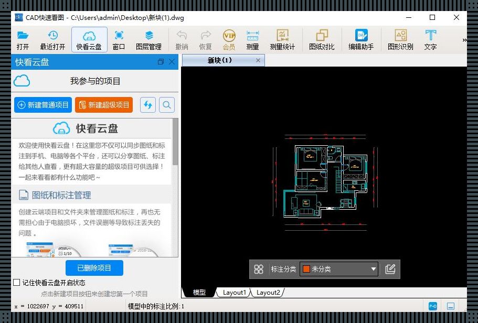
Task: Select the 文字 text tool
Action: click(x=430, y=40)
